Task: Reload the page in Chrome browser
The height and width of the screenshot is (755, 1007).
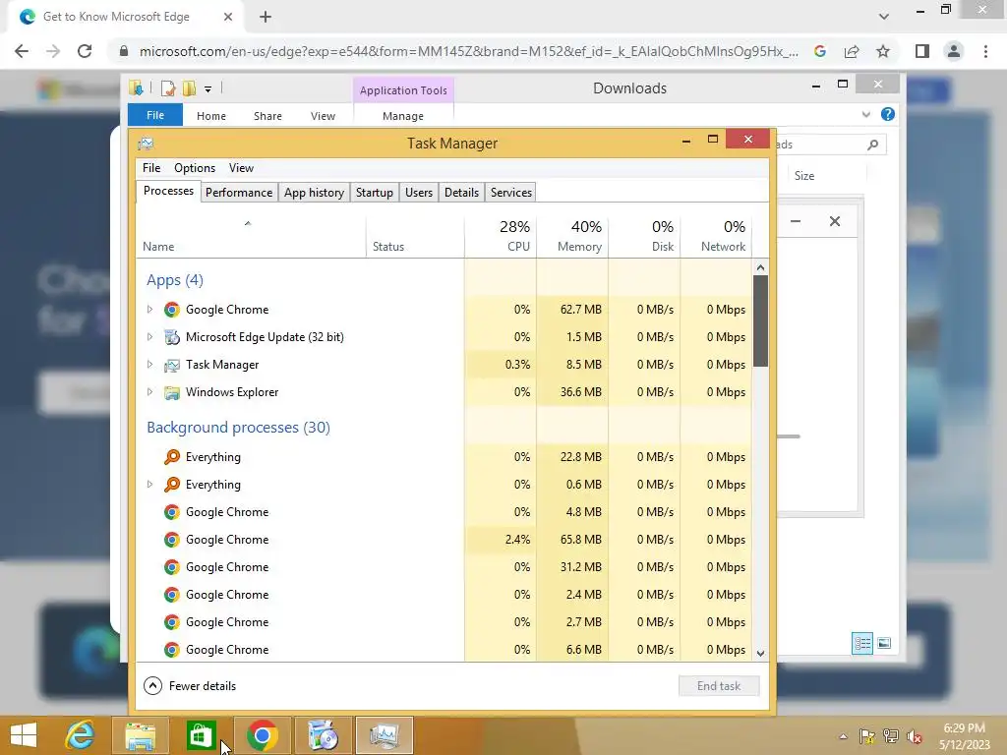Action: pos(85,51)
